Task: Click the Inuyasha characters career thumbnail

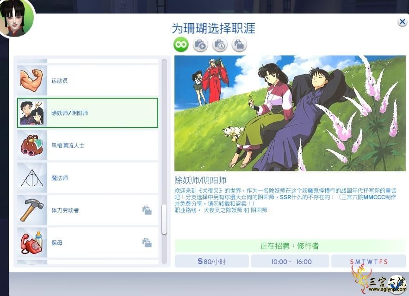Action: pos(32,113)
